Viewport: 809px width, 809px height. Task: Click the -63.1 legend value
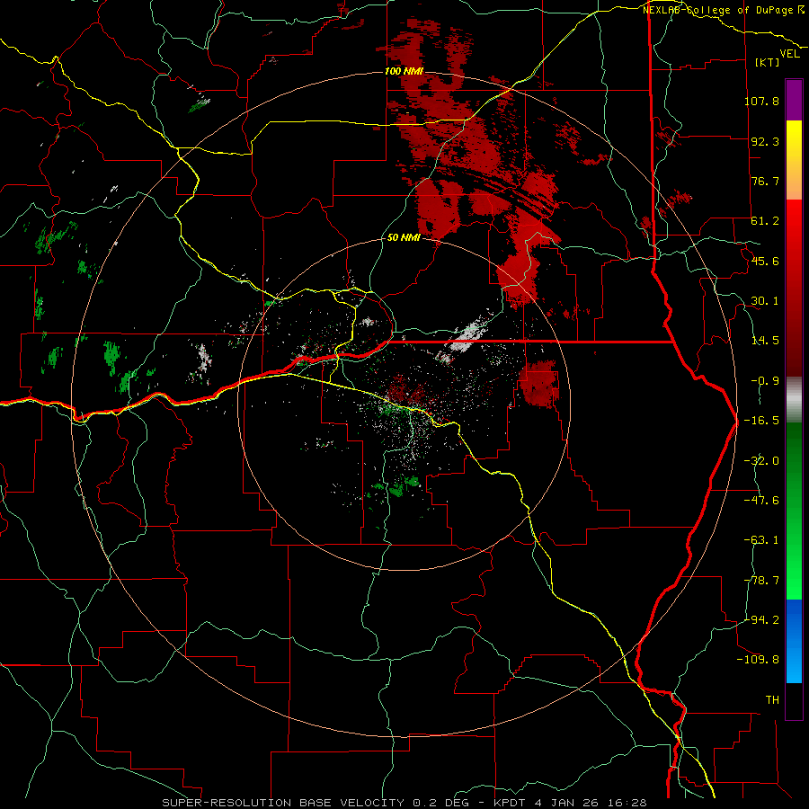click(761, 540)
